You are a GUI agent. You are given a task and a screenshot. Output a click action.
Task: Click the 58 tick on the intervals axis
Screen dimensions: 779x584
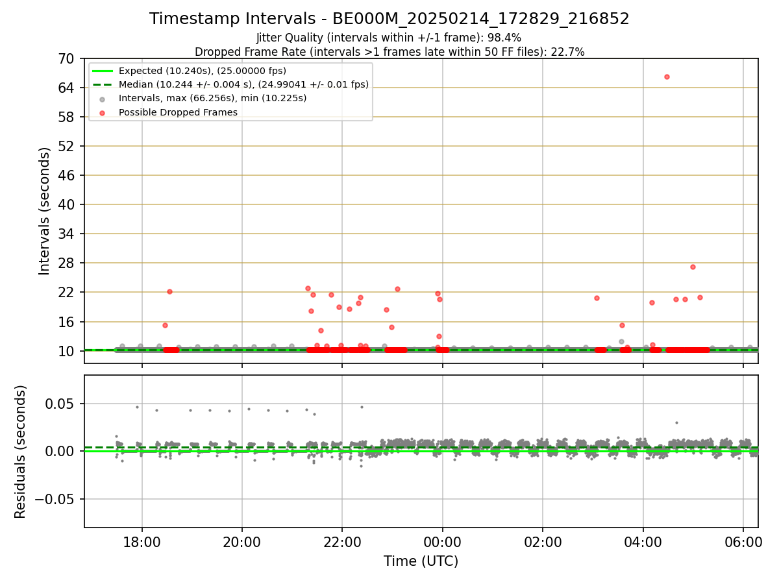pos(68,117)
